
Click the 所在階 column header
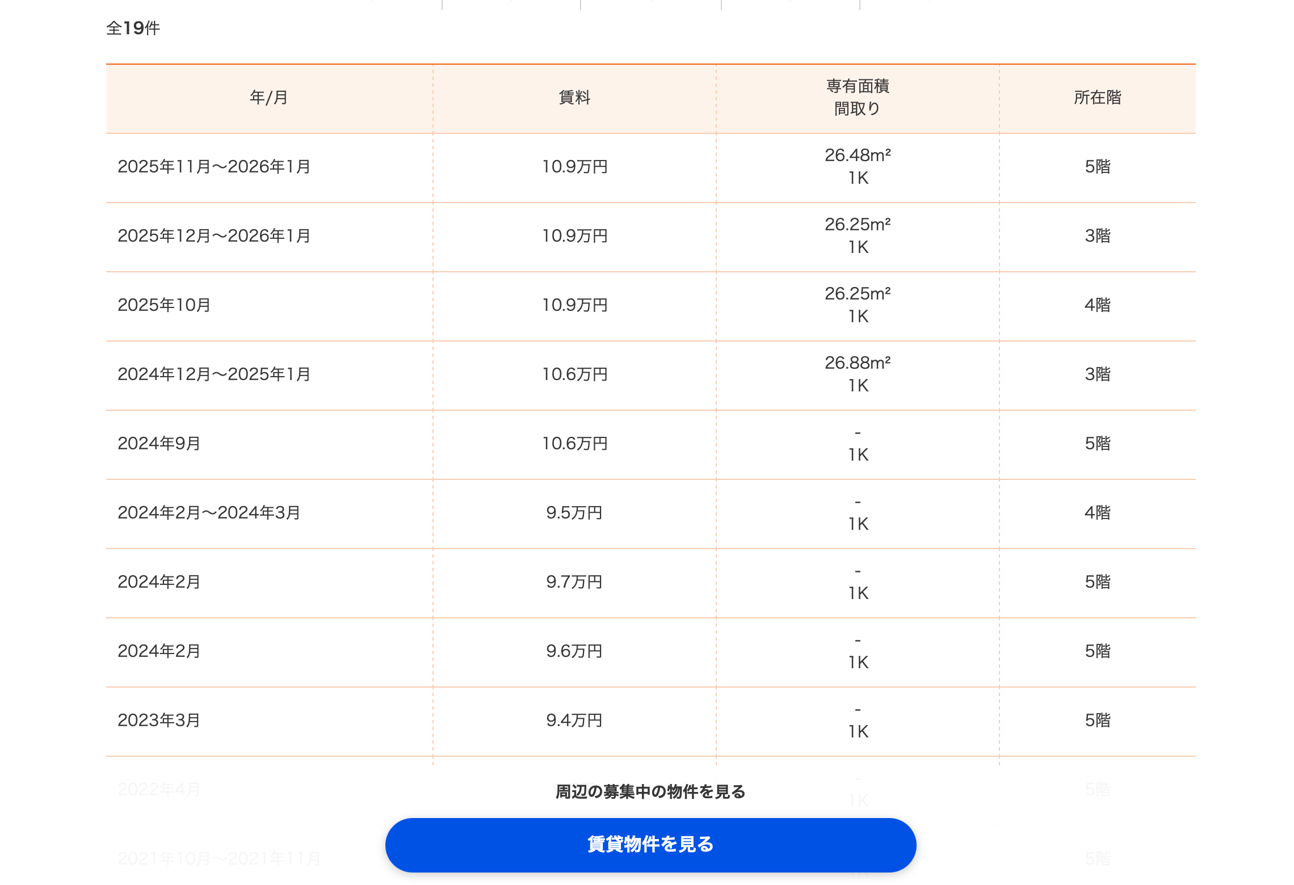[x=1097, y=98]
